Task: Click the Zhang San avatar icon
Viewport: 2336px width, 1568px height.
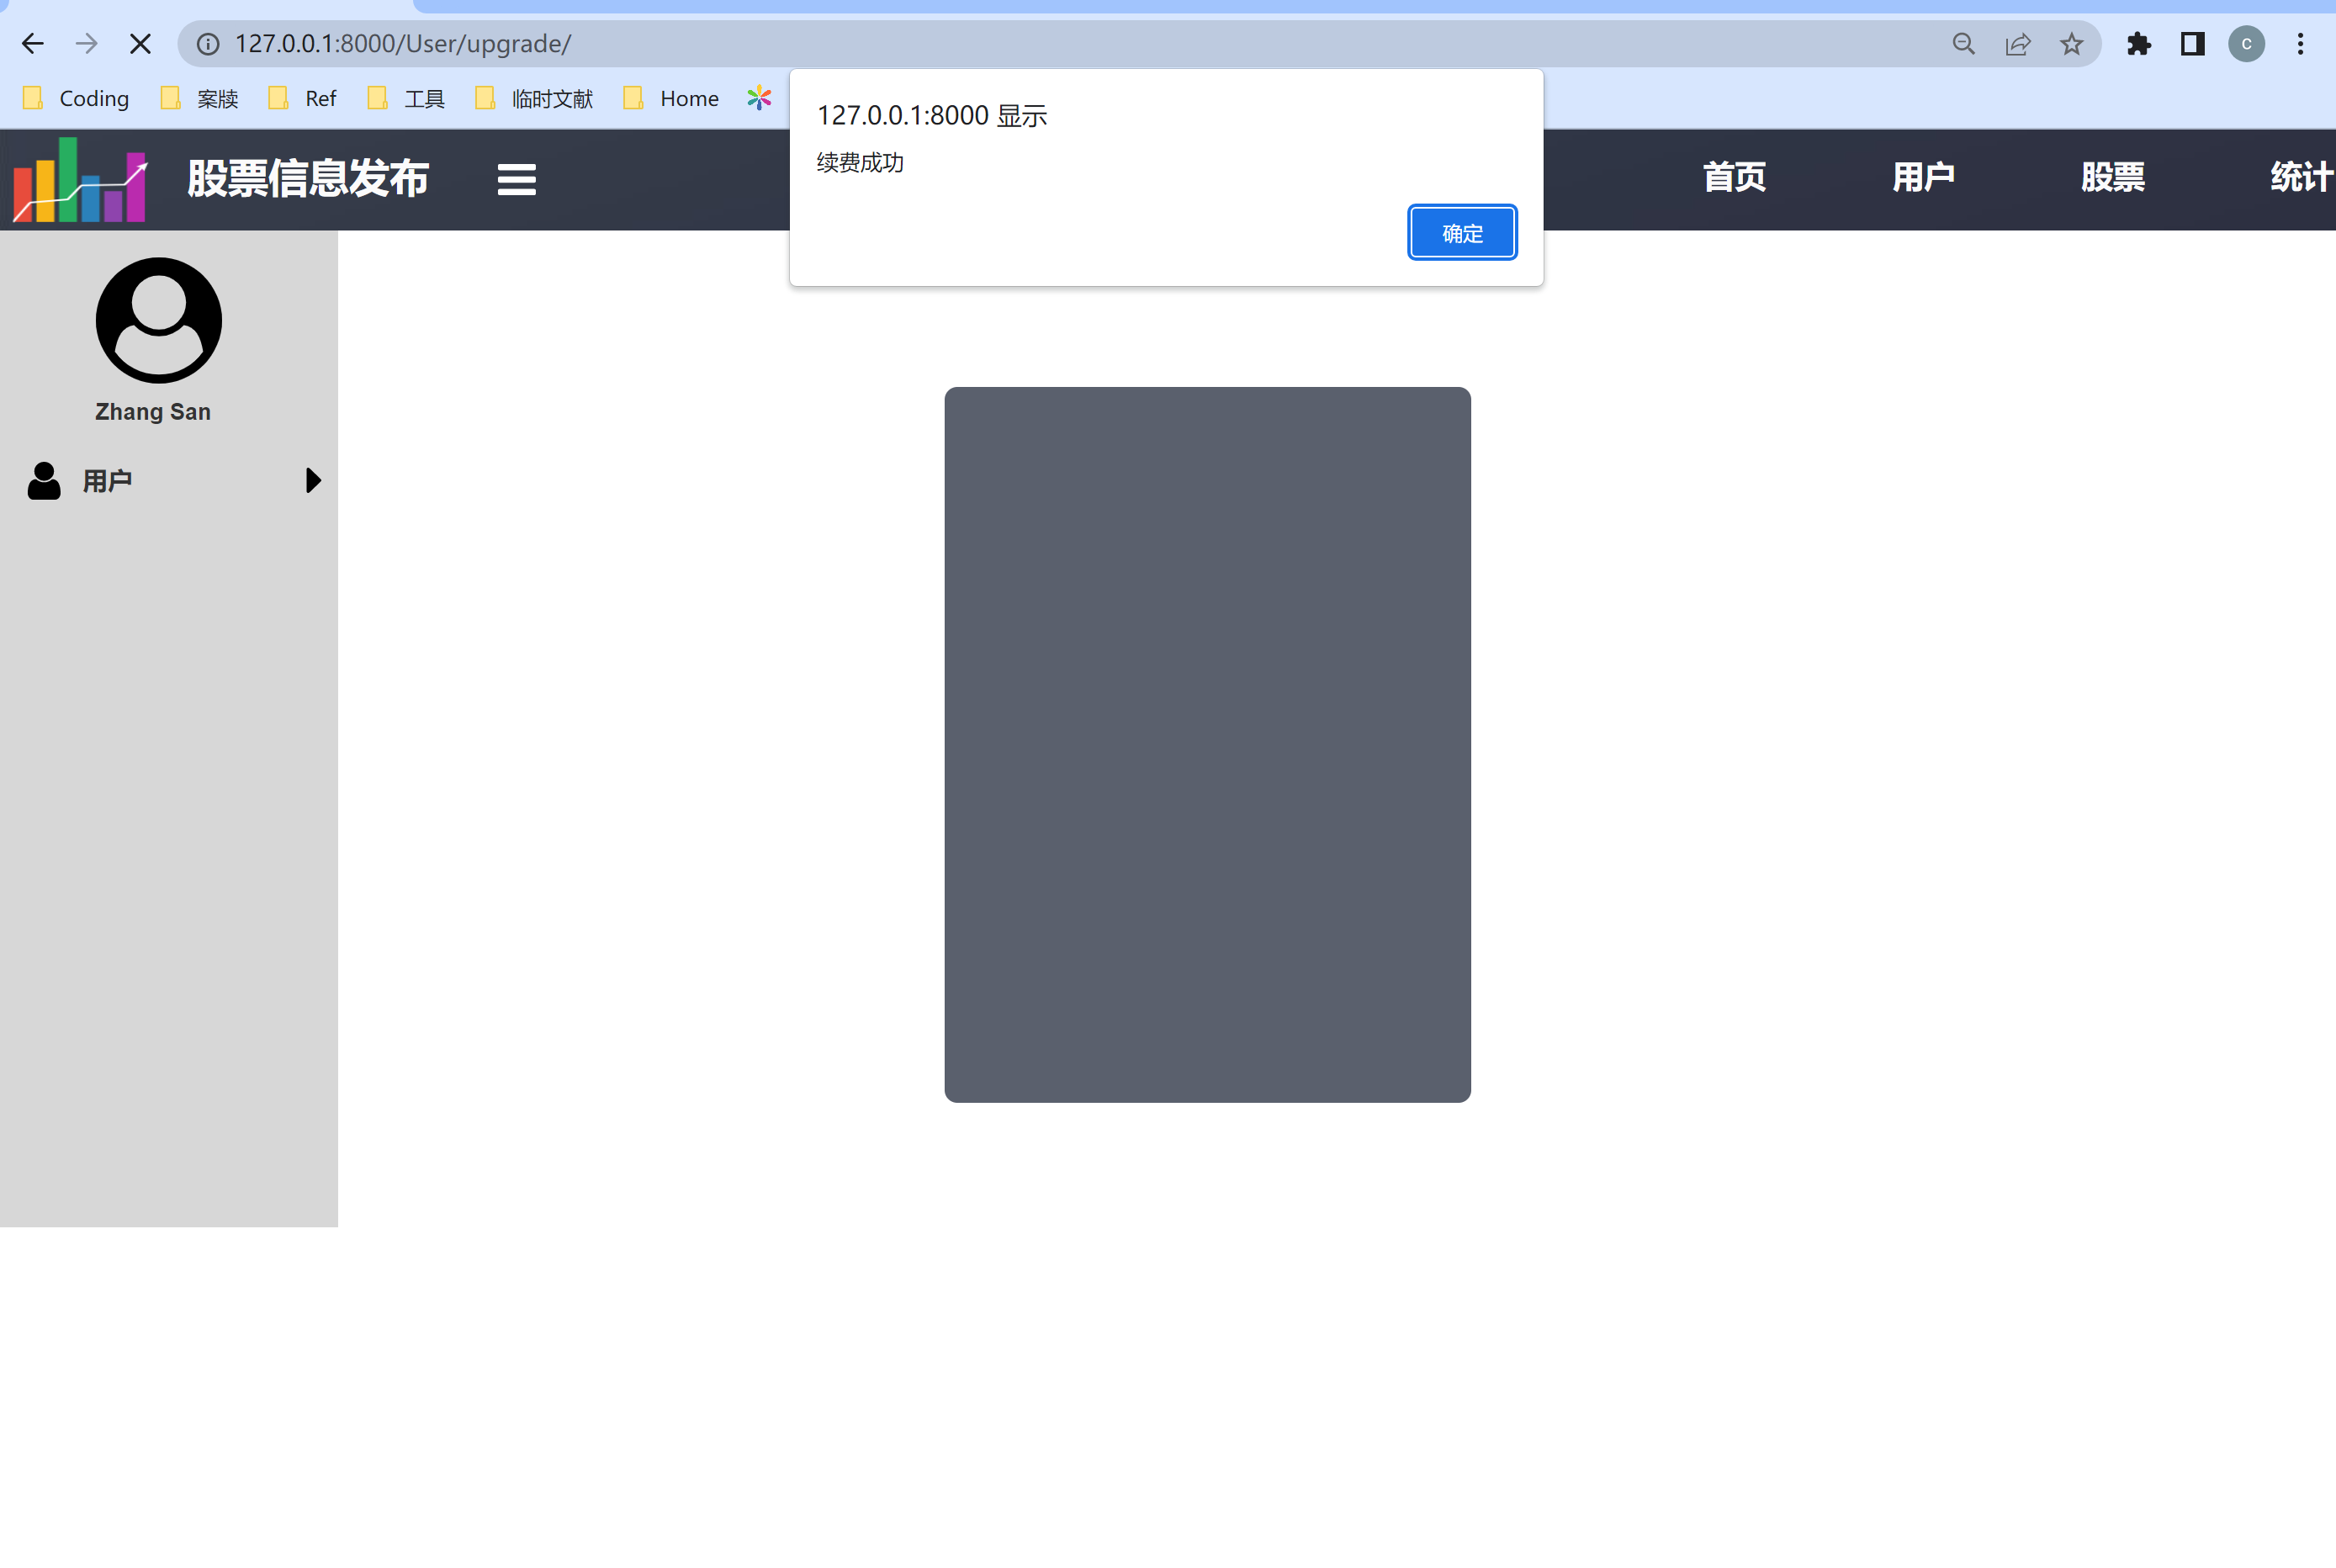Action: [x=158, y=320]
